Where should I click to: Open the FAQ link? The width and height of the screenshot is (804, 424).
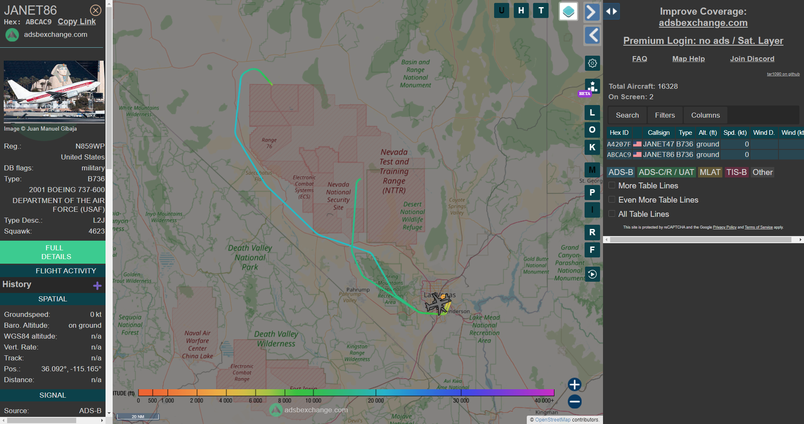point(639,59)
